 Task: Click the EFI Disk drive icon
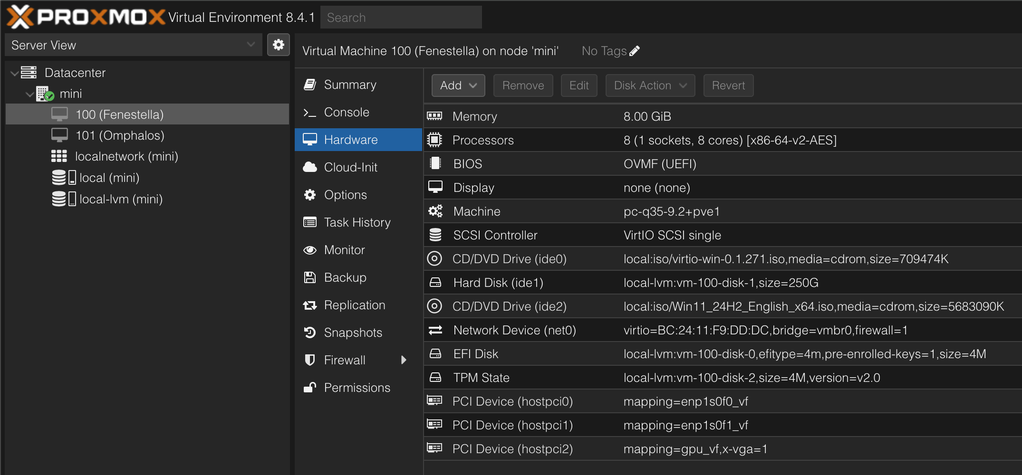(435, 354)
